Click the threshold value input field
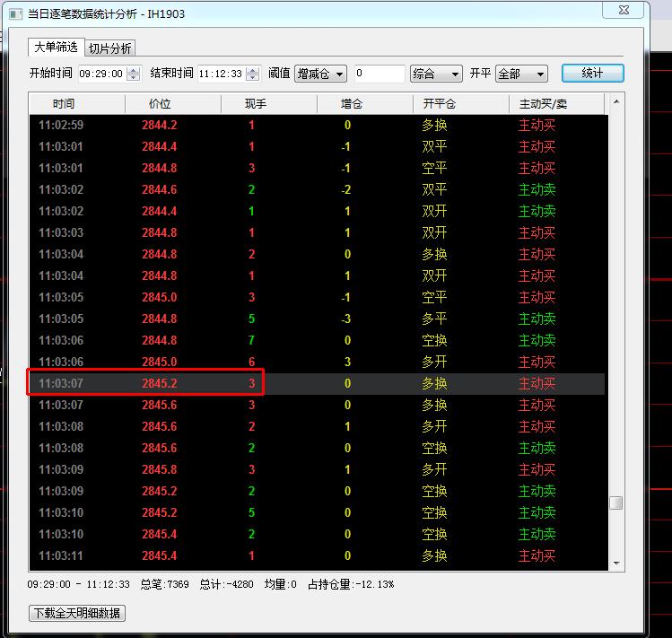 (x=379, y=74)
